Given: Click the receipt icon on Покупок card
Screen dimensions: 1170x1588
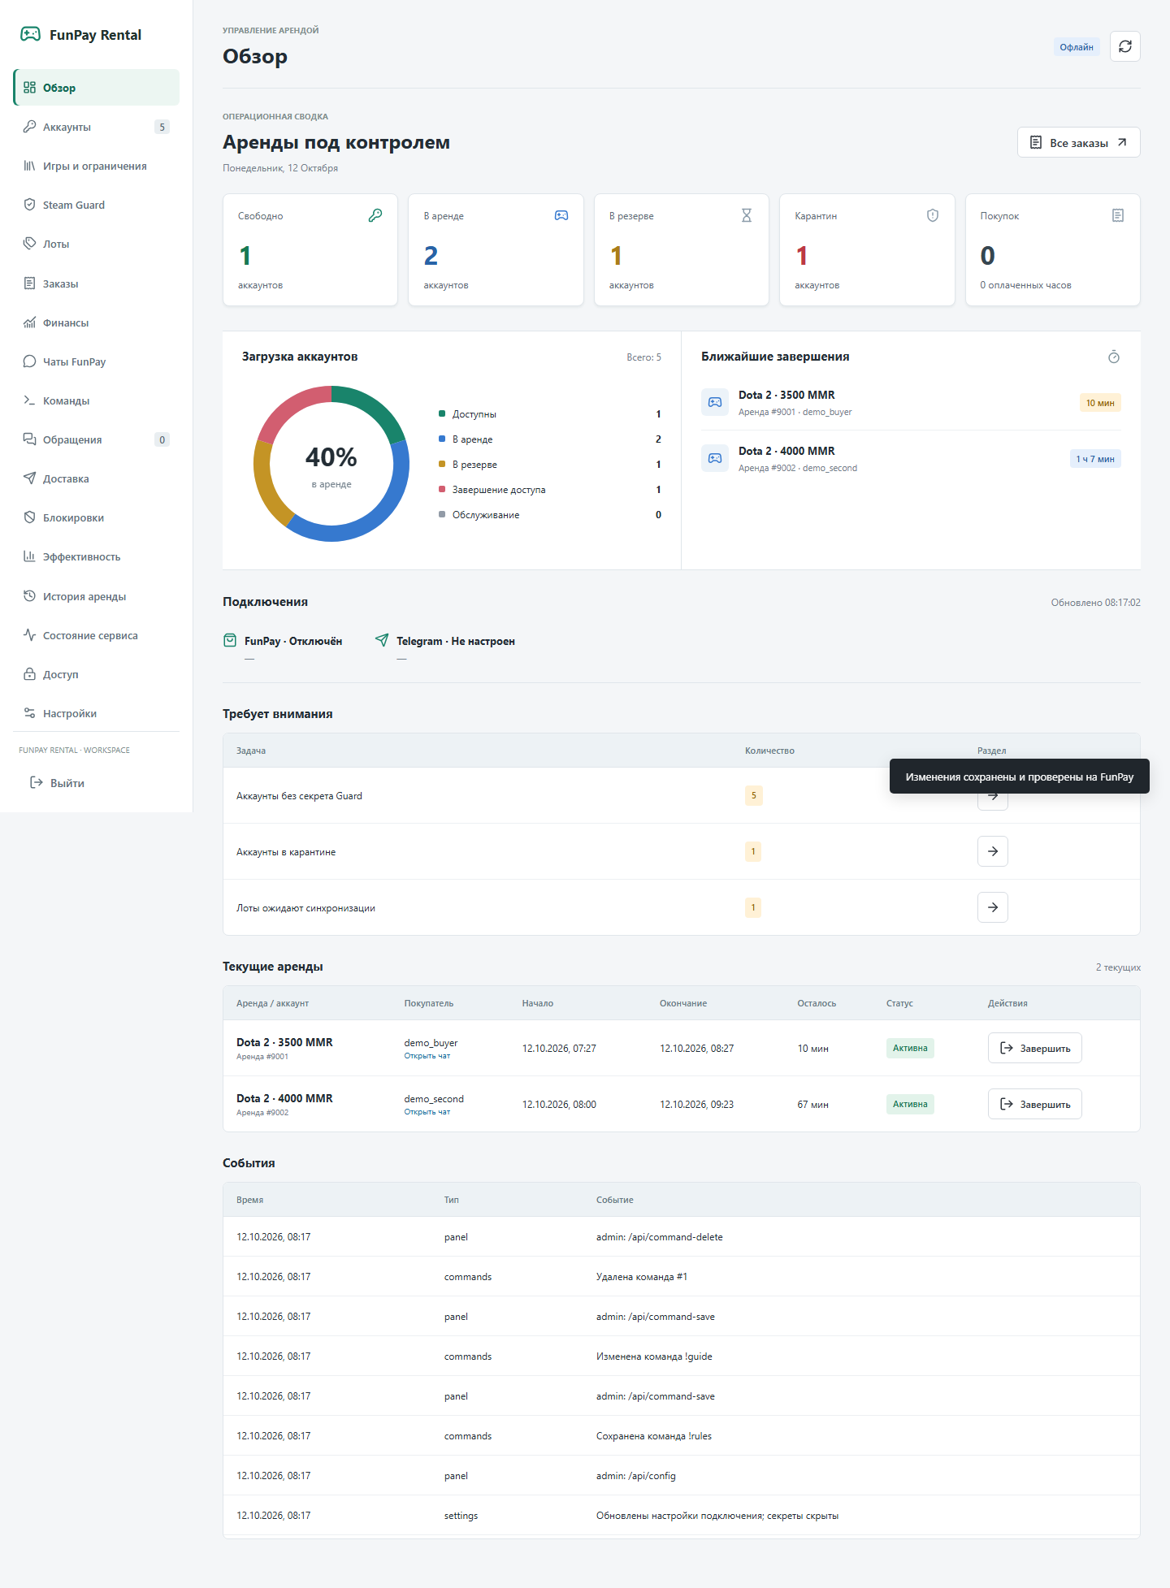Looking at the screenshot, I should tap(1118, 215).
